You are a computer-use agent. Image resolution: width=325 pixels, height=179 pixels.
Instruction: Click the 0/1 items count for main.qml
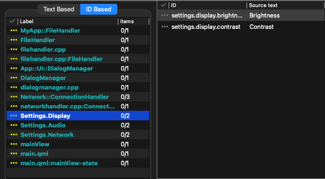tap(125, 154)
